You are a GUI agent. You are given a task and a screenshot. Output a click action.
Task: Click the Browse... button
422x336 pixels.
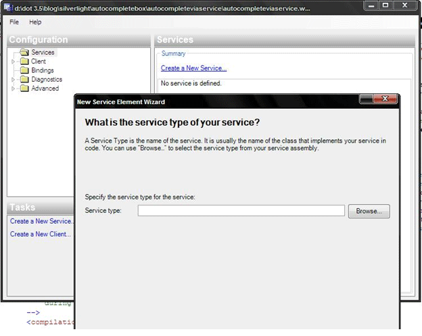click(x=369, y=211)
